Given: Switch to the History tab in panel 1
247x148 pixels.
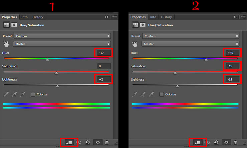Looking at the screenshot, I should pyautogui.click(x=38, y=17).
